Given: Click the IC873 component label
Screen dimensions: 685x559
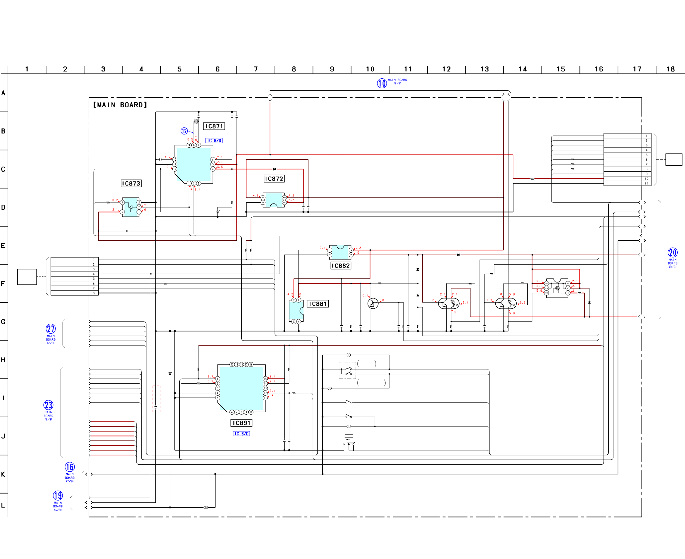Looking at the screenshot, I should tap(131, 184).
